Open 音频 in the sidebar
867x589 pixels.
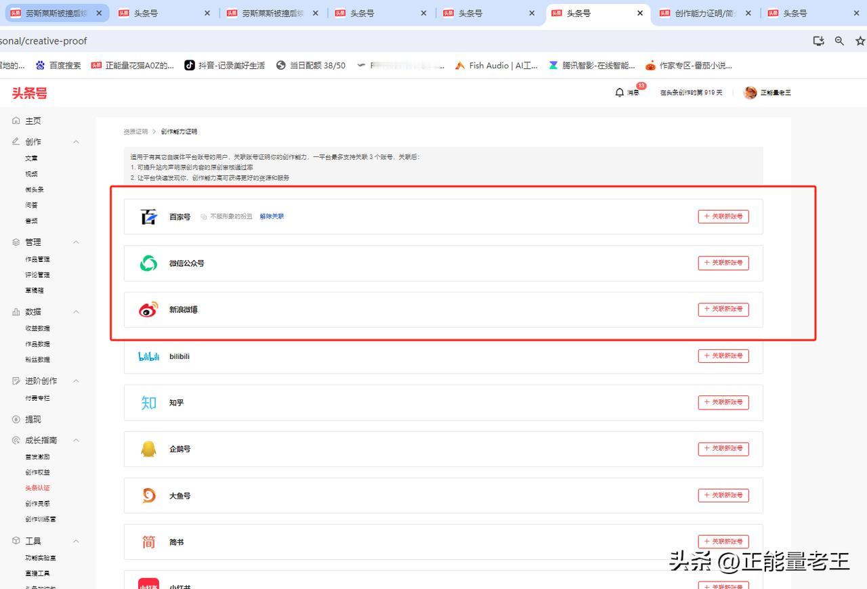tap(32, 221)
